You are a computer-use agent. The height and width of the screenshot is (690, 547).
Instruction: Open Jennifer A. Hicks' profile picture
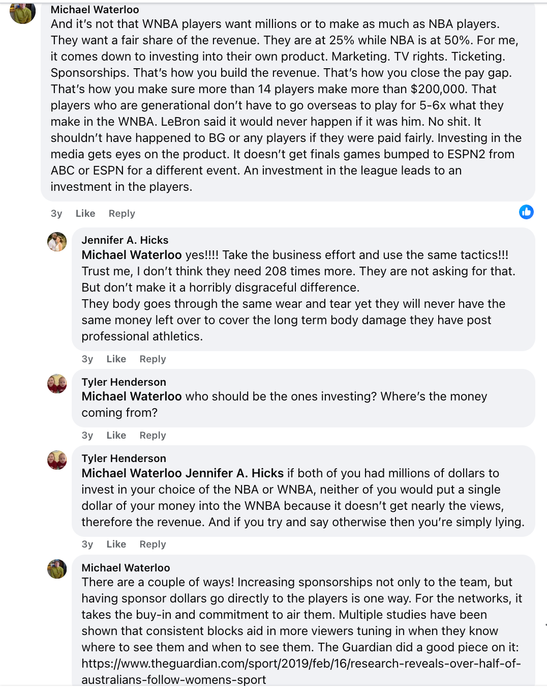click(x=57, y=242)
